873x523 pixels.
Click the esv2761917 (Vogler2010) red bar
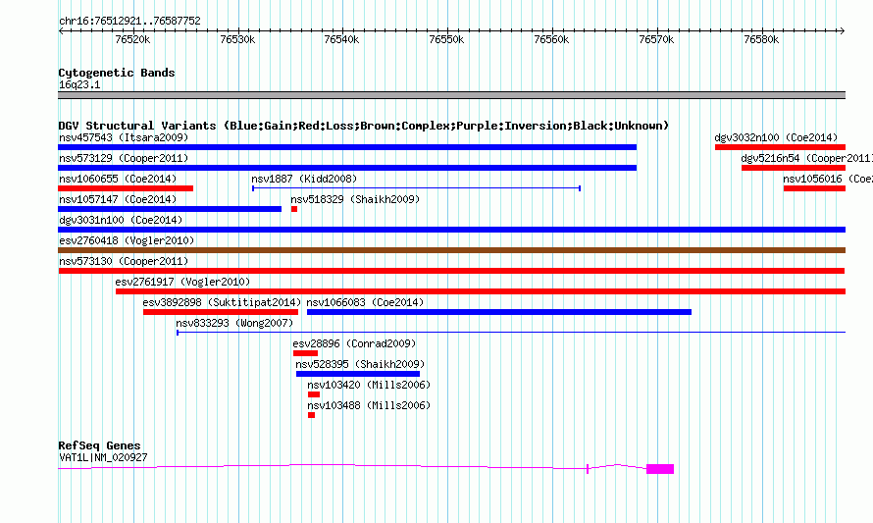pos(481,291)
